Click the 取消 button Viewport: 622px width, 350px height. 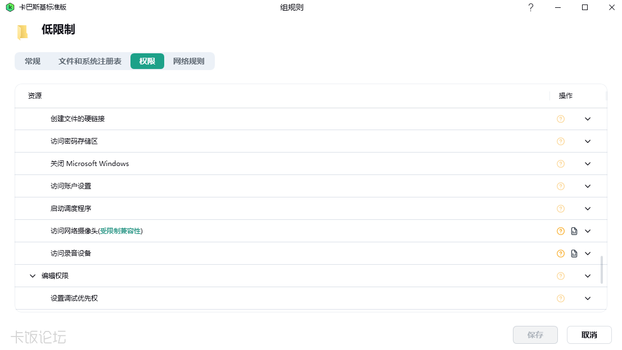point(589,335)
